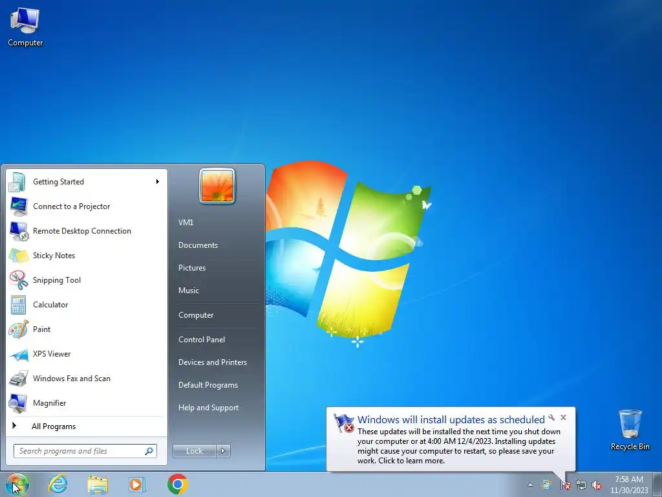The width and height of the screenshot is (662, 497).
Task: Launch Windows Media Player from taskbar
Action: point(137,484)
